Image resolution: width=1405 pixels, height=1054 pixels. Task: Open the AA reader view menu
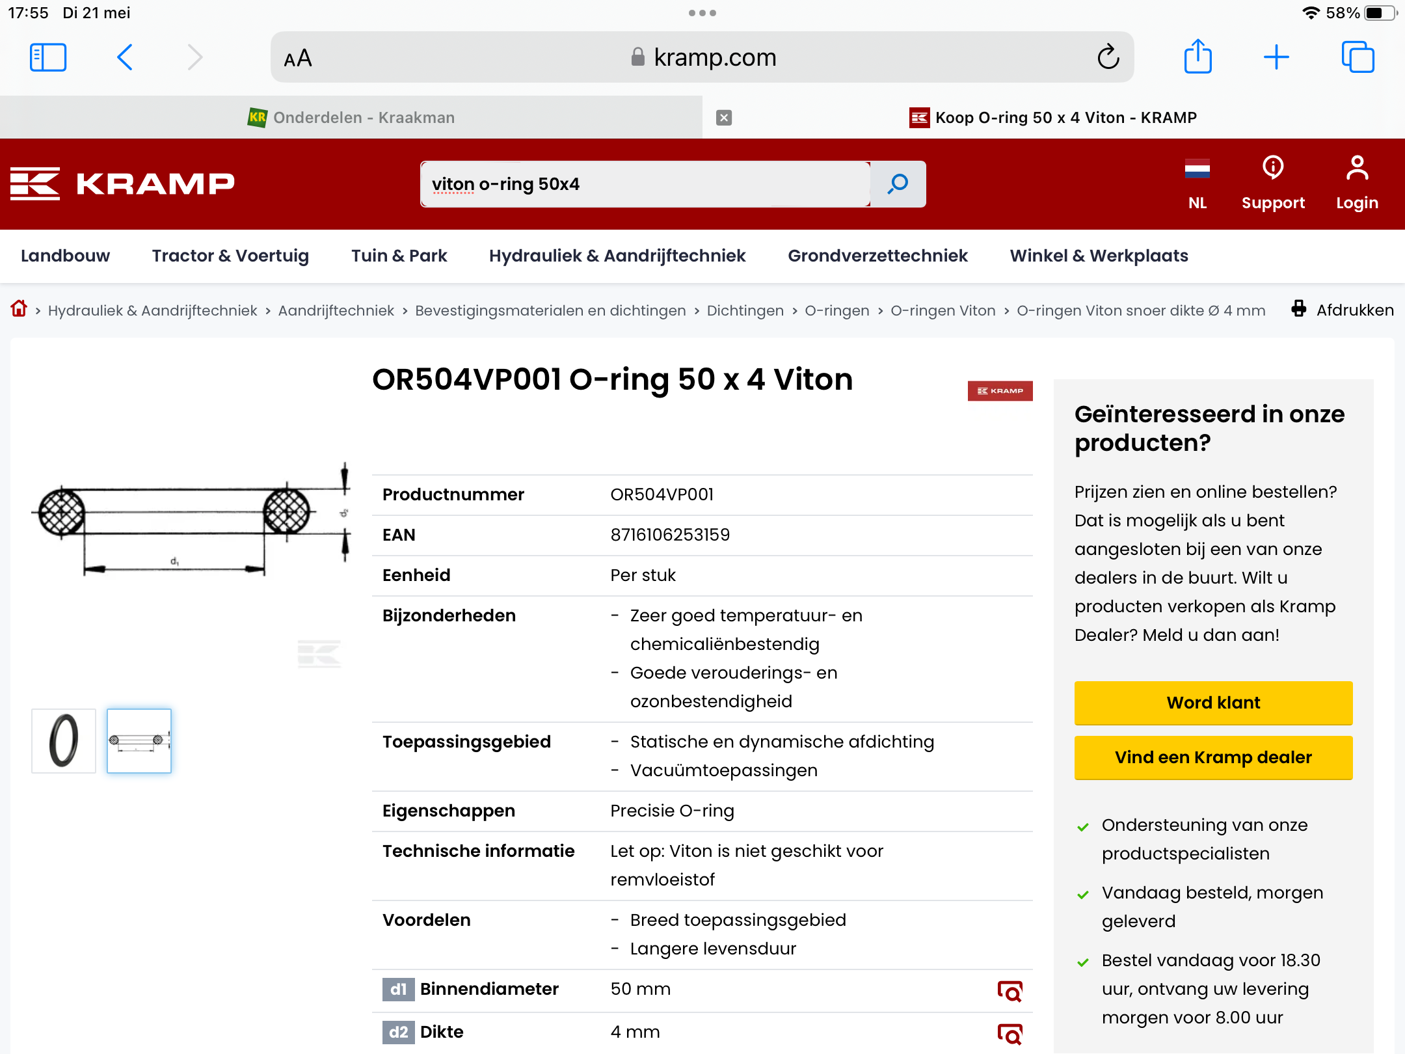pyautogui.click(x=298, y=59)
